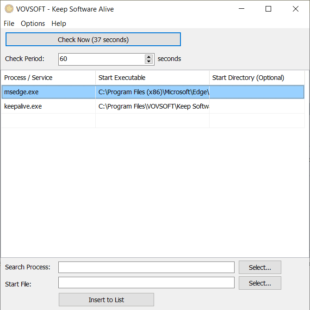
Task: Focus the Search Process input field
Action: pyautogui.click(x=147, y=267)
